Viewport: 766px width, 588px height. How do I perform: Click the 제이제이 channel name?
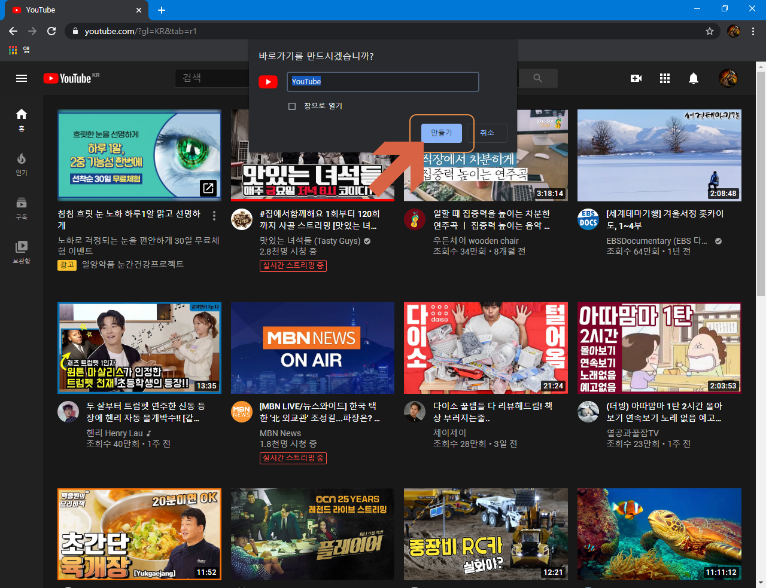pos(449,433)
